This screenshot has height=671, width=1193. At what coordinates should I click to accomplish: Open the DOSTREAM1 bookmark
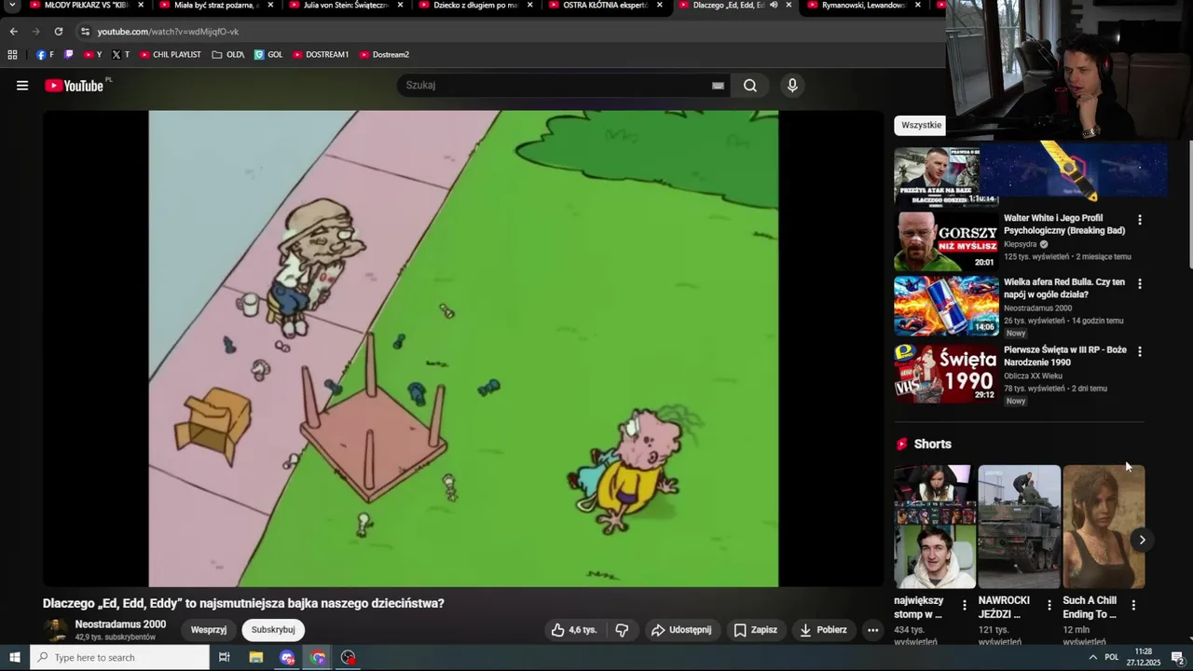click(321, 55)
